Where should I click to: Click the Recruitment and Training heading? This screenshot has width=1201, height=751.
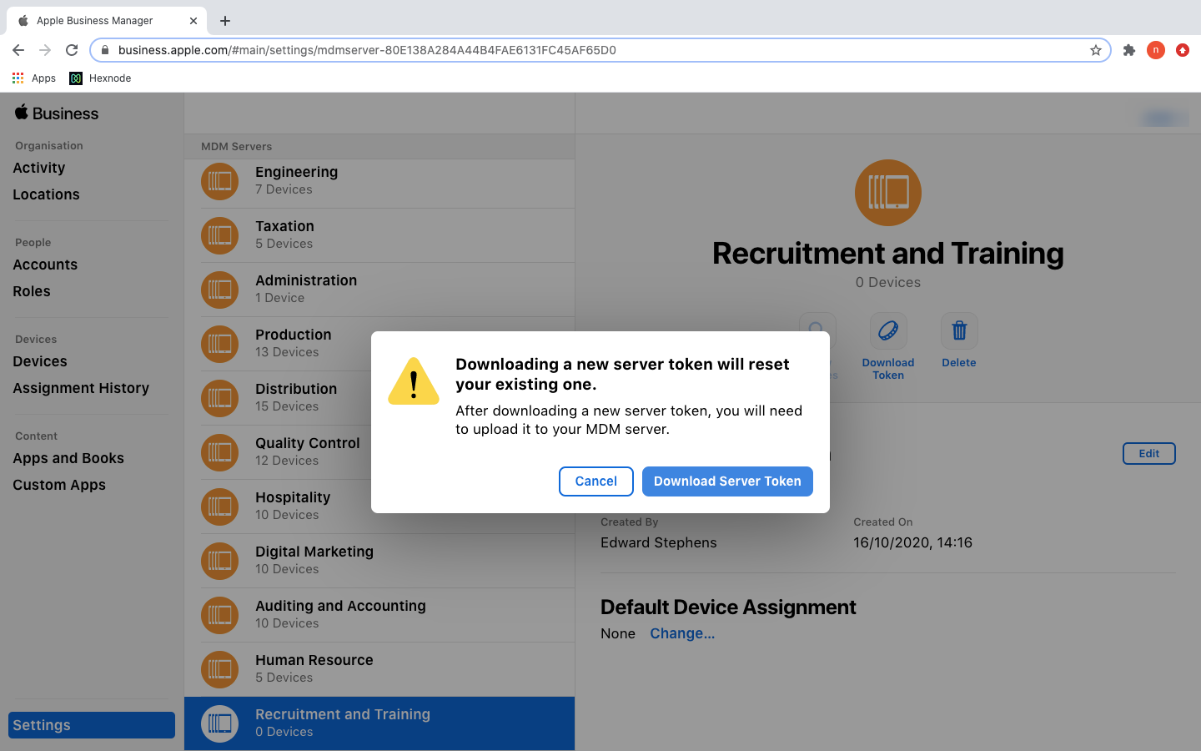(x=888, y=254)
